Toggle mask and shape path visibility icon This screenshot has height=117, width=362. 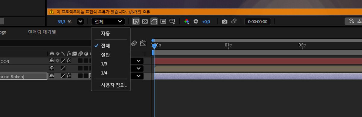154,21
